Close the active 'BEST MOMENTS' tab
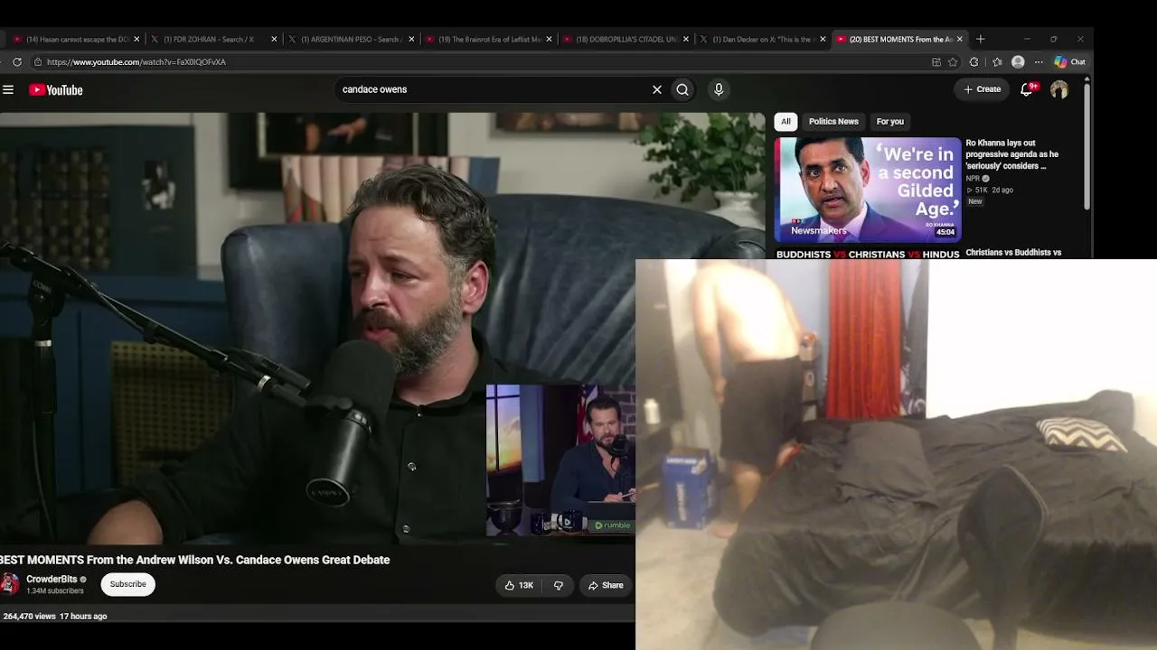Viewport: 1157px width, 650px height. [960, 39]
